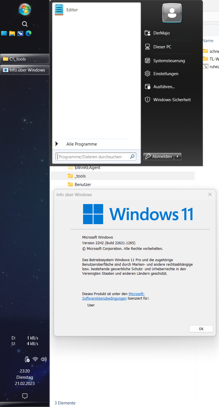This screenshot has width=219, height=407.
Task: Sort by the Name column header in Explorer
Action: [x=208, y=41]
